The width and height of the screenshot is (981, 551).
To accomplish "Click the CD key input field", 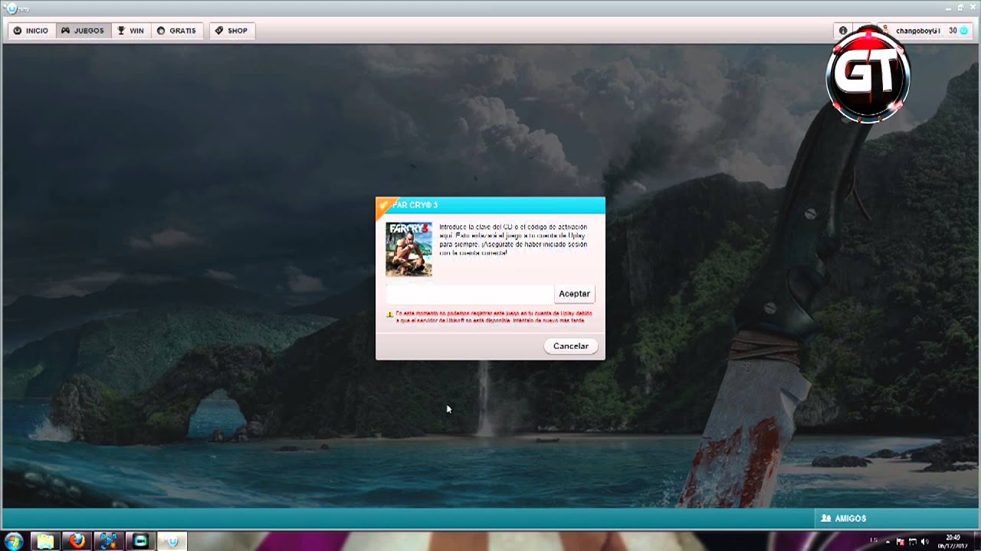I will 469,294.
